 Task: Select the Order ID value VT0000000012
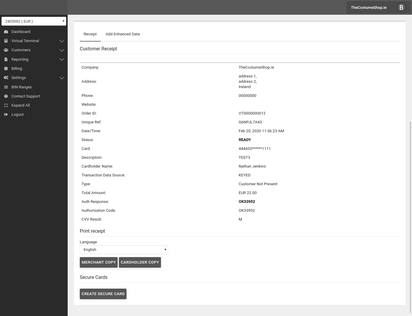click(x=252, y=113)
